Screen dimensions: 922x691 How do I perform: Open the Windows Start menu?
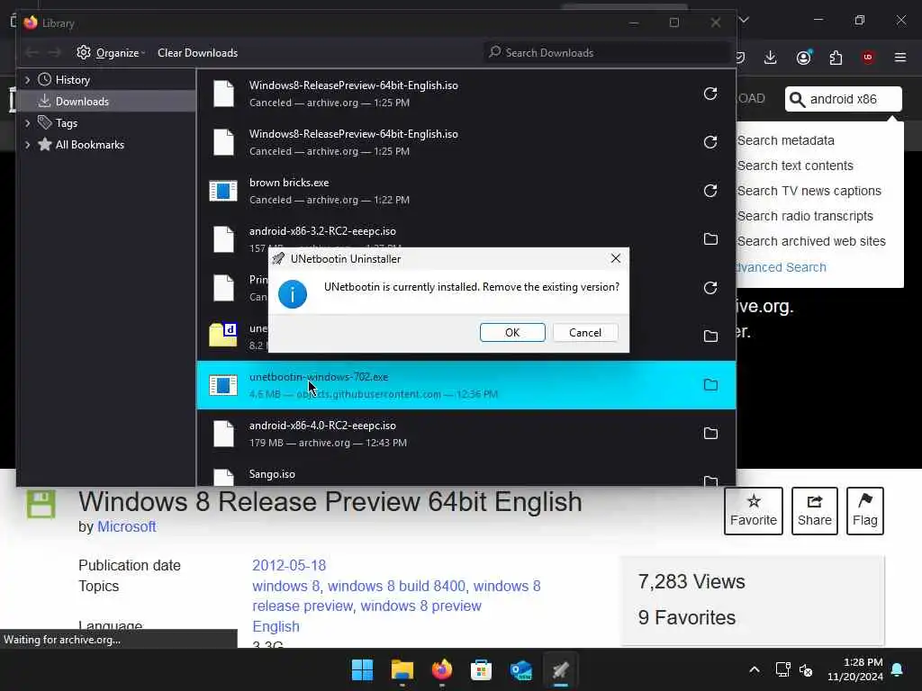point(362,669)
